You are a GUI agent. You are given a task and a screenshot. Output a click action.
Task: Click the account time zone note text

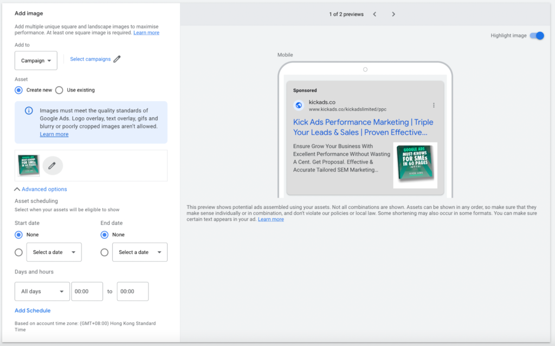(85, 326)
